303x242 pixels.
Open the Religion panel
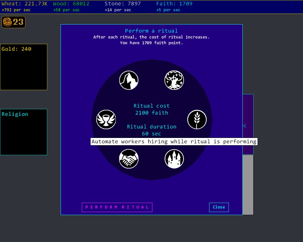tap(24, 132)
